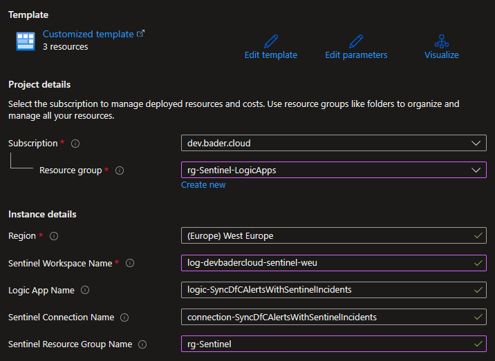
Task: Click the subscription description paragraph text
Action: click(x=234, y=110)
